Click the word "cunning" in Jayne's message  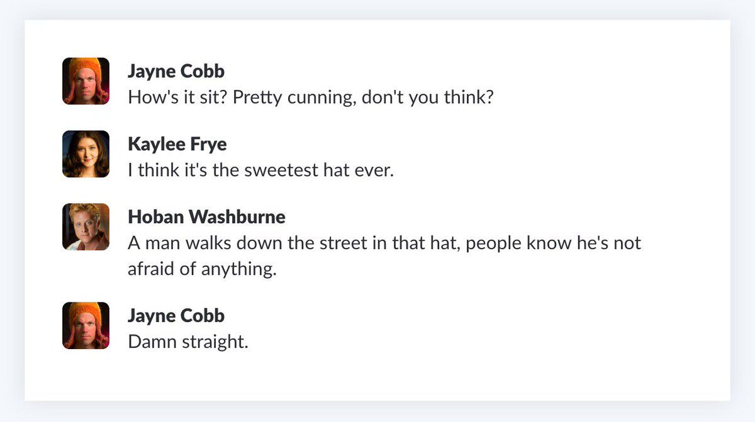click(315, 98)
